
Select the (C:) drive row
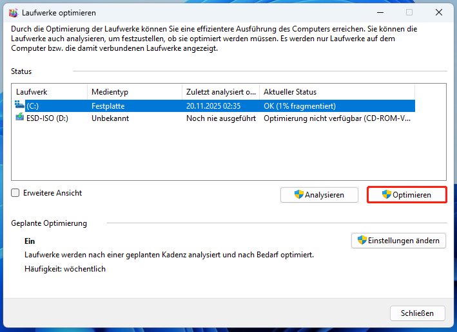pyautogui.click(x=215, y=106)
